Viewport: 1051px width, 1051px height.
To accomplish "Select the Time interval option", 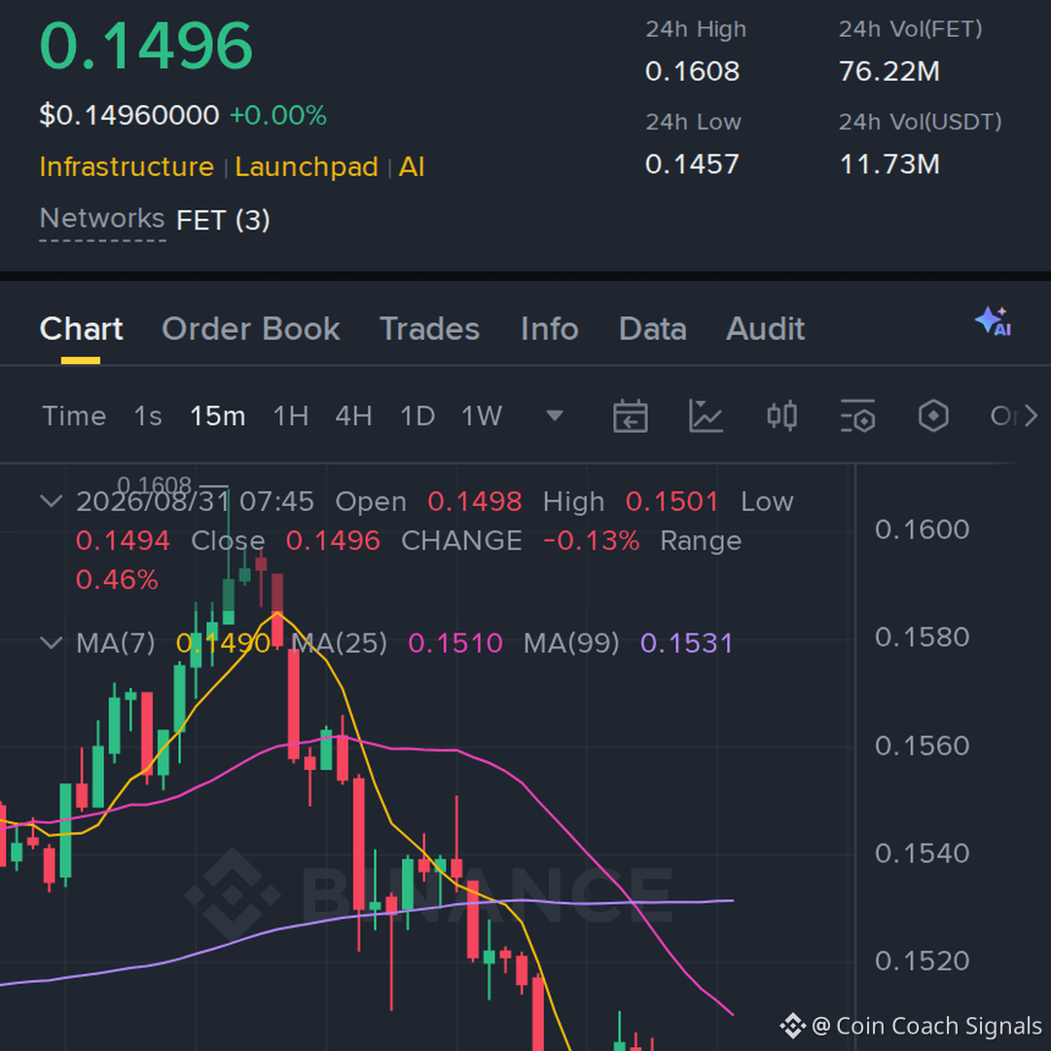I will click(74, 417).
